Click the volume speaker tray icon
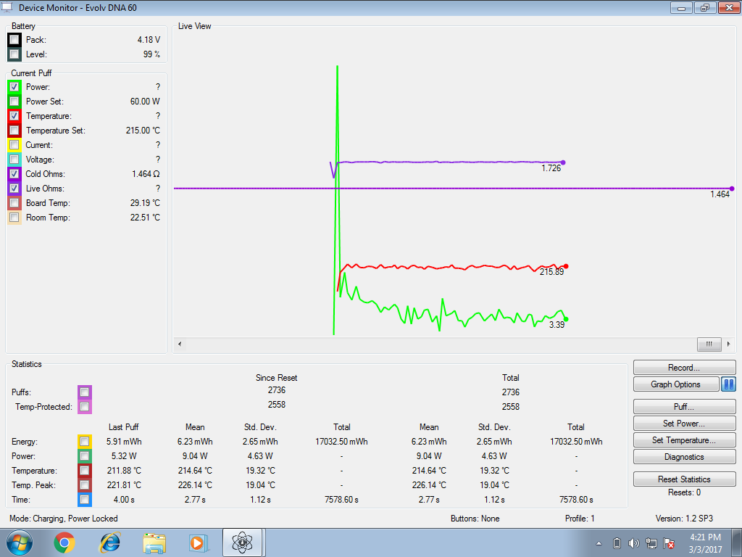Screen dimensions: 742x557 coord(634,543)
